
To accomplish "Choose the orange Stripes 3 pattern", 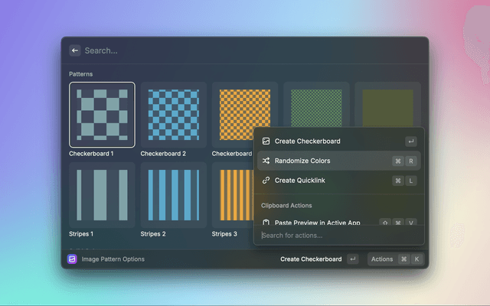I will pyautogui.click(x=232, y=195).
